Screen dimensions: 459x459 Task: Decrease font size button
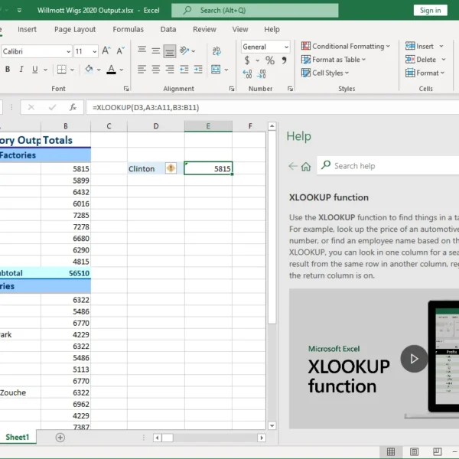[120, 51]
